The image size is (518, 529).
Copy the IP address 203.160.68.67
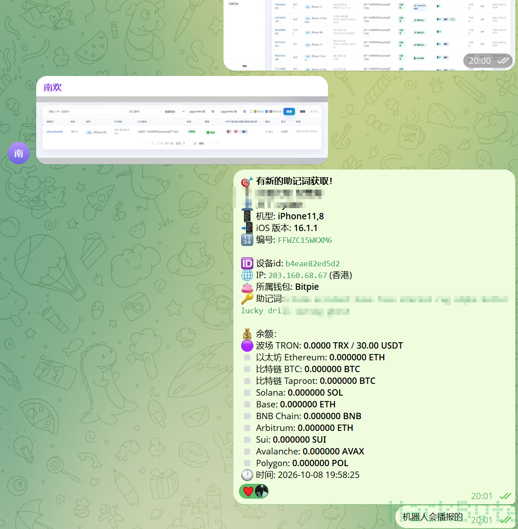tap(298, 275)
